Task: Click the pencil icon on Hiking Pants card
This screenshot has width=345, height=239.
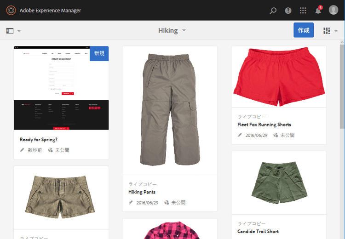Action: pos(131,203)
